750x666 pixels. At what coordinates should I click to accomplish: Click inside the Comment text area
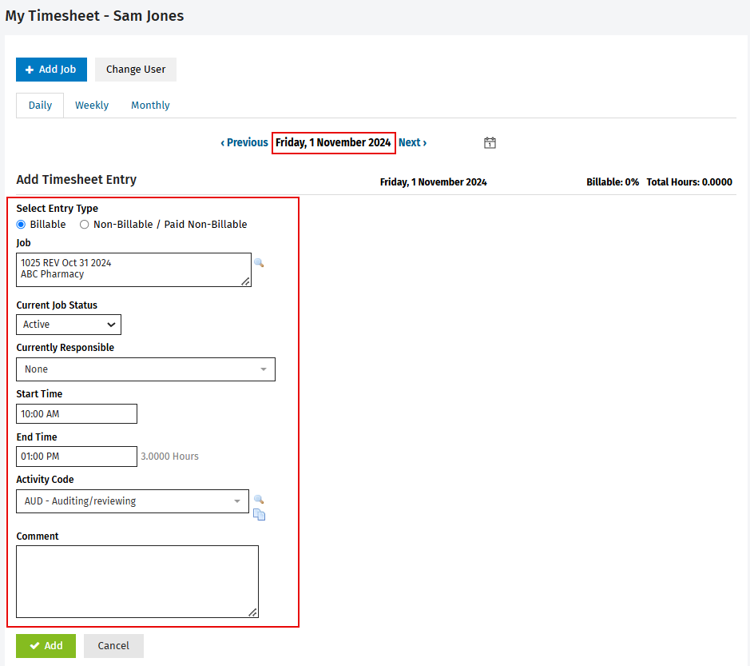tap(137, 582)
